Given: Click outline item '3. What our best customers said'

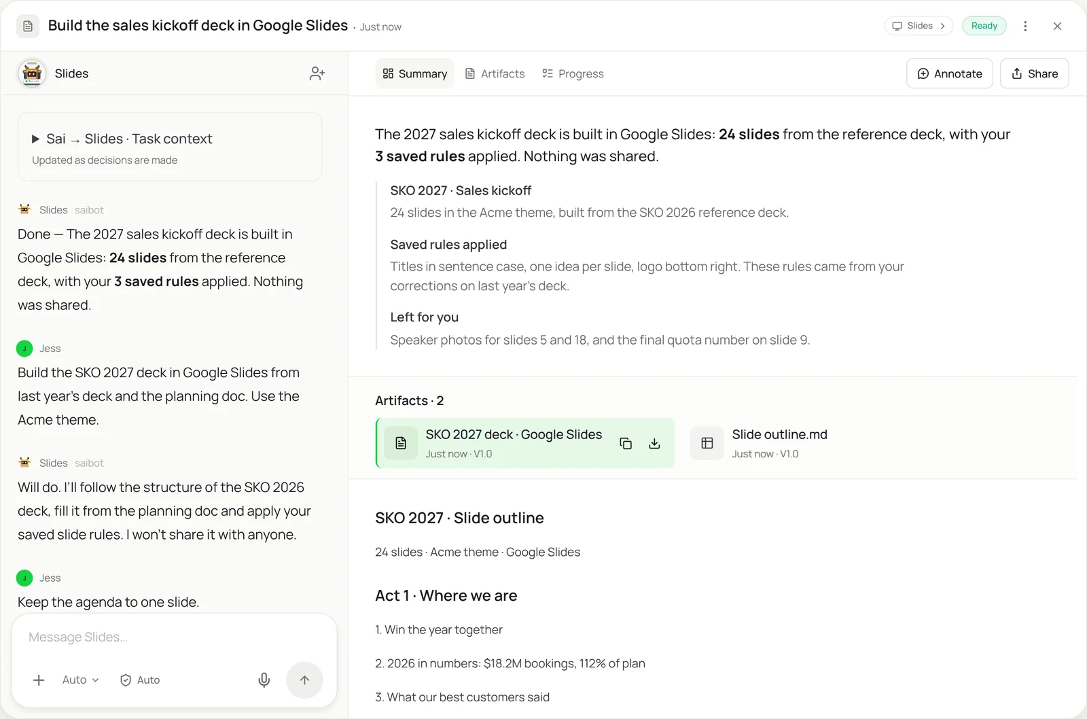Looking at the screenshot, I should (462, 697).
